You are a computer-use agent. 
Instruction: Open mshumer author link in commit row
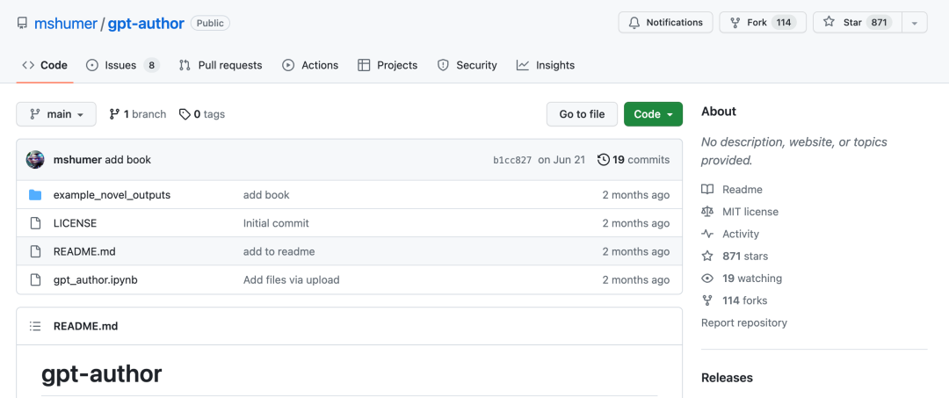point(77,160)
